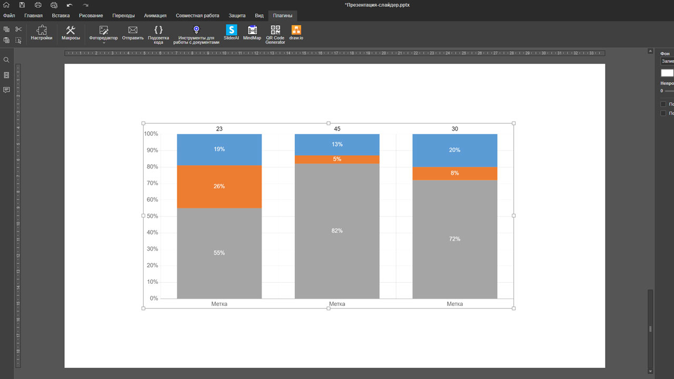The image size is (674, 379).
Task: Tick the upper checkbox below the opacity slider
Action: (x=663, y=104)
